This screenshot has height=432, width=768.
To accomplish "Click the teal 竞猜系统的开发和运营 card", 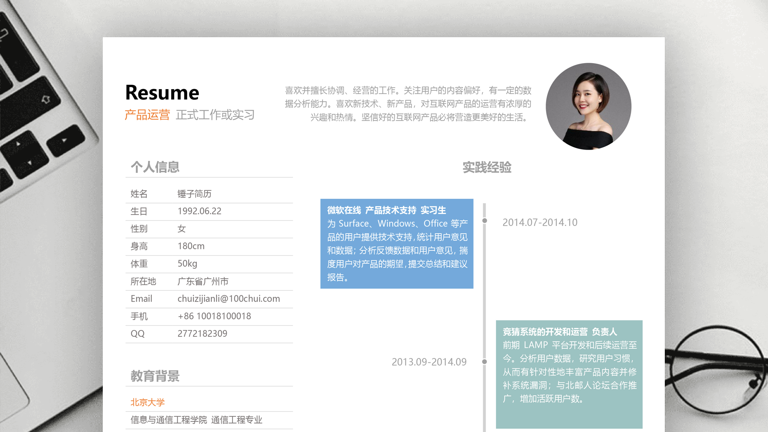I will 569,374.
